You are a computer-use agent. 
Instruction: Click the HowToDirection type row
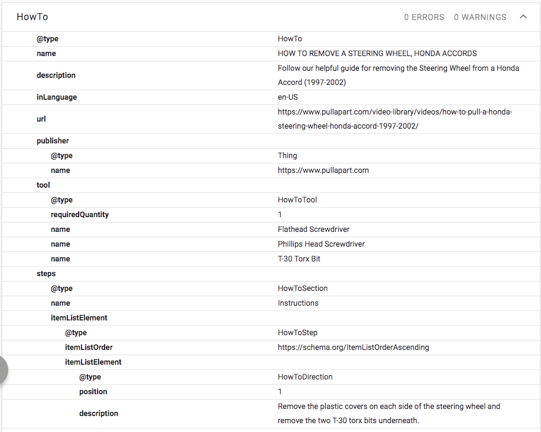click(x=305, y=377)
